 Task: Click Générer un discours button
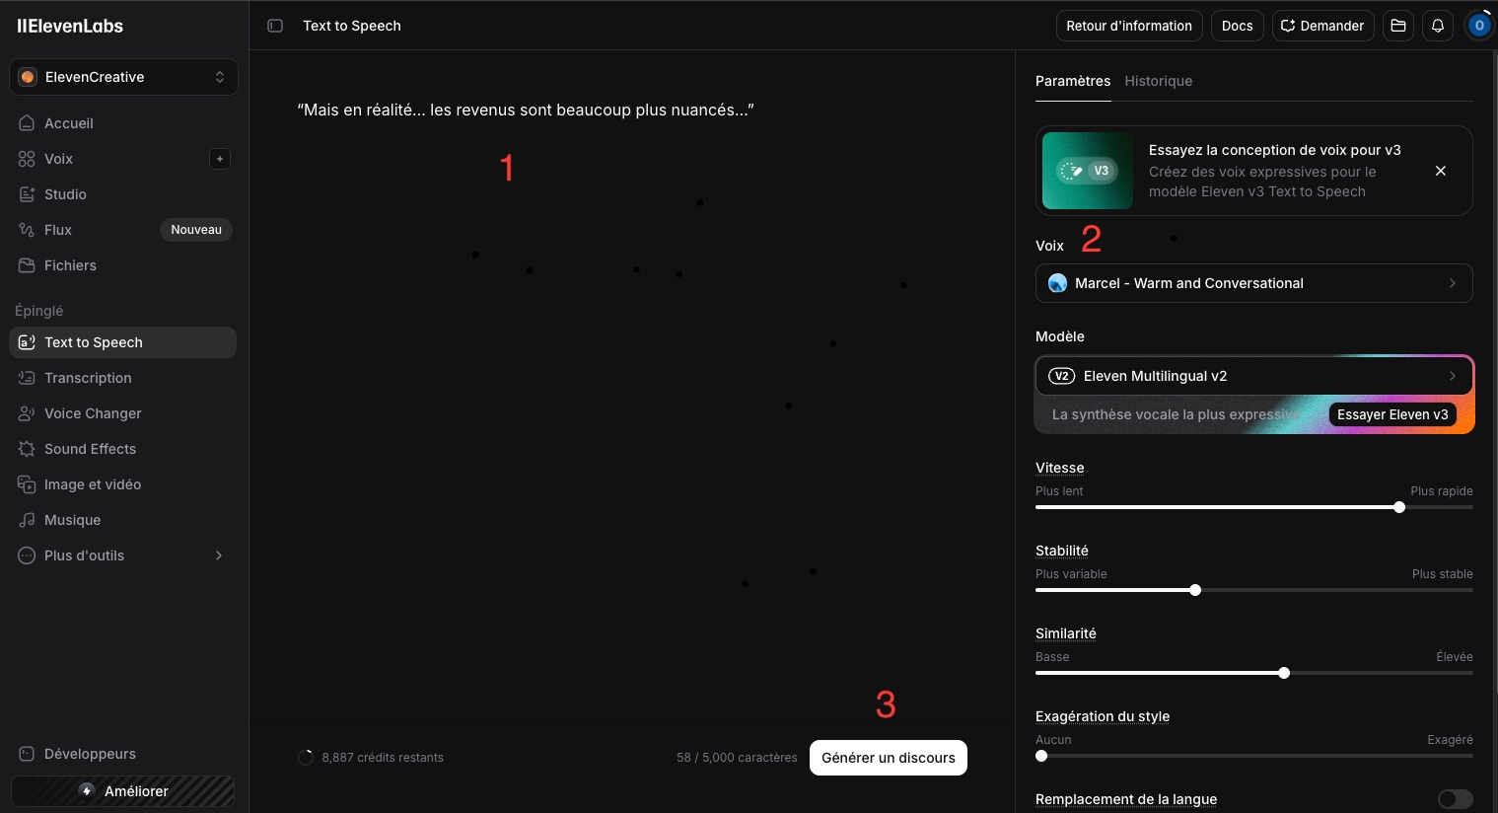889,758
